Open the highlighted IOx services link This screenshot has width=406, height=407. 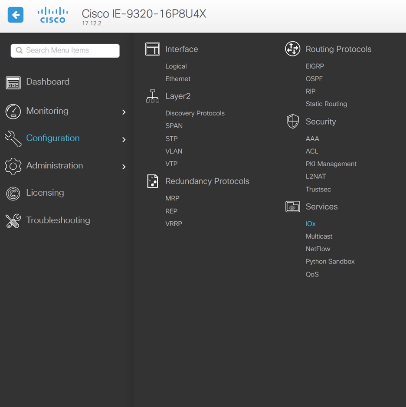pos(311,224)
